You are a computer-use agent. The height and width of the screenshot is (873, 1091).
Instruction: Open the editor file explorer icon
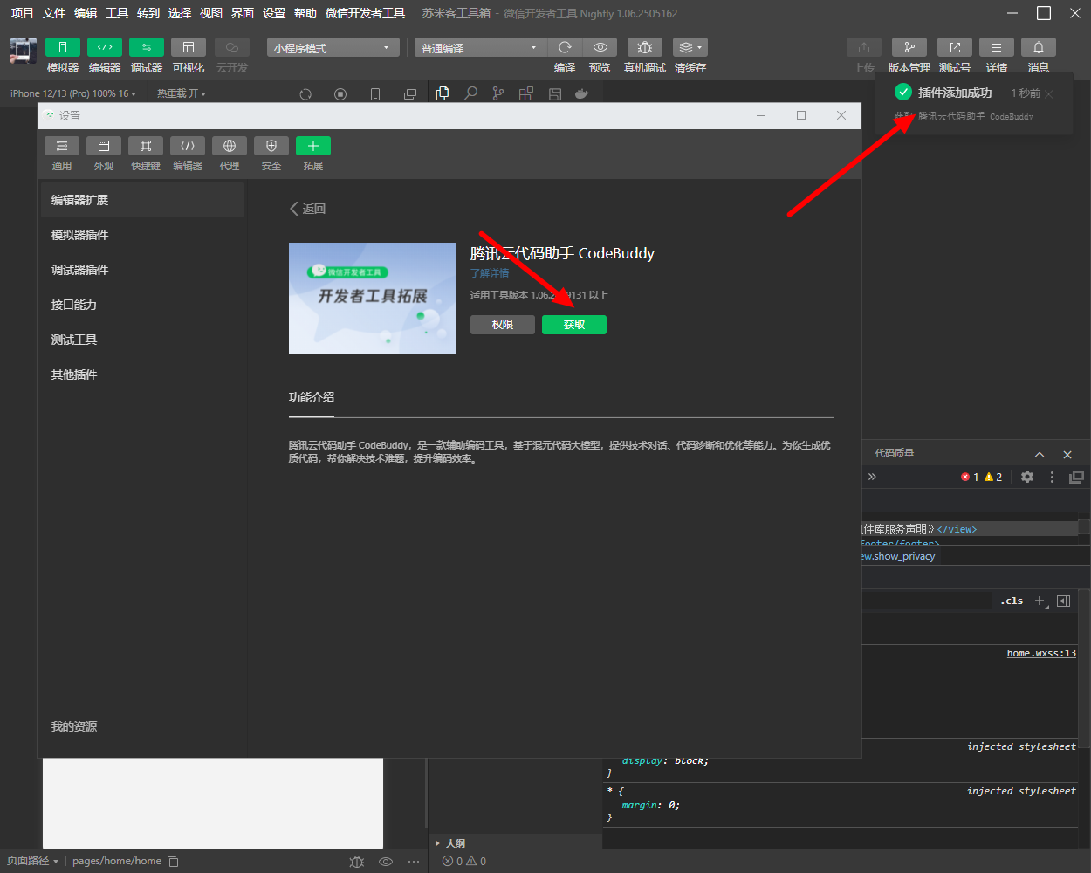coord(443,93)
